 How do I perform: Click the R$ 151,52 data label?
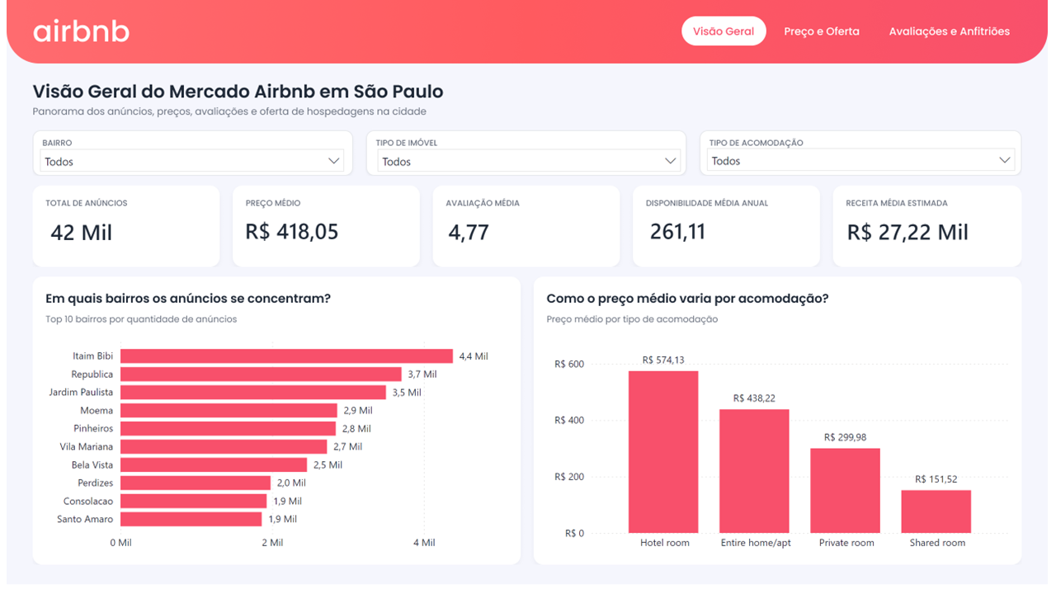[x=936, y=479]
